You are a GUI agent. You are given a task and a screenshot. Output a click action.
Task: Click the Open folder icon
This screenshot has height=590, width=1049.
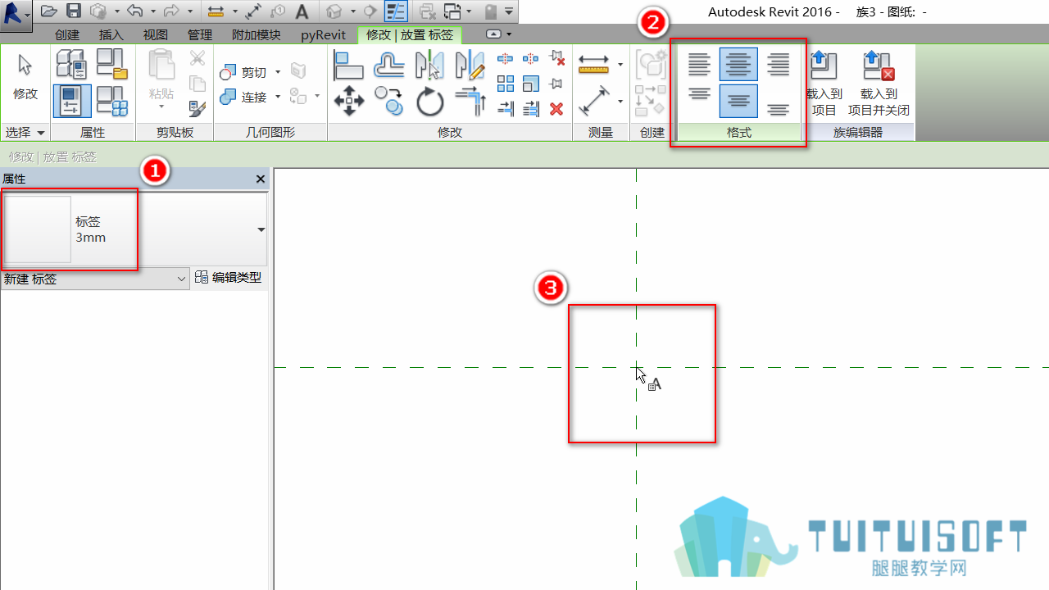click(49, 11)
